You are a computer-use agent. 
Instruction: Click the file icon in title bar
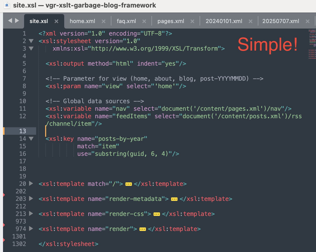(7, 5)
